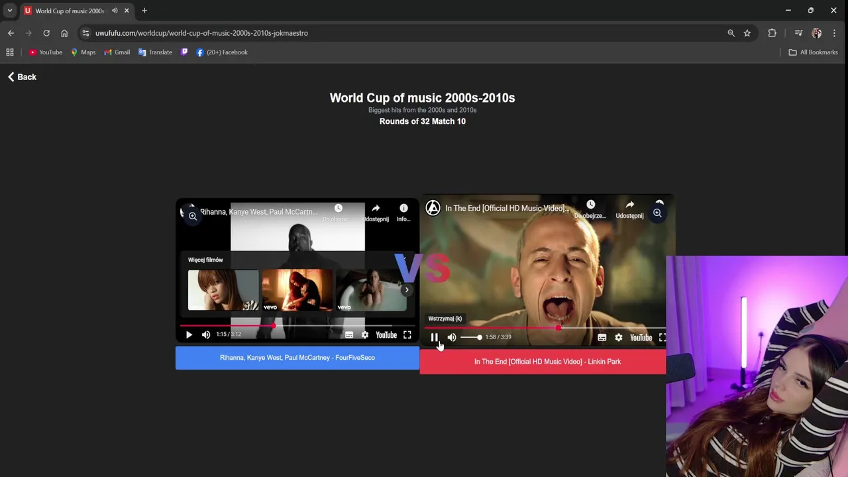Open Watch later on left video
Image resolution: width=848 pixels, height=477 pixels.
point(338,212)
